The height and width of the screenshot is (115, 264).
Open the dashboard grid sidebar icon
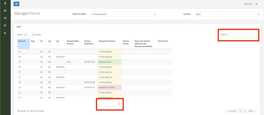pyautogui.click(x=5, y=11)
